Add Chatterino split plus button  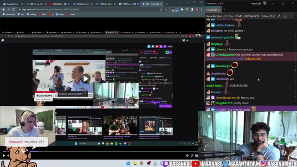pos(296,16)
